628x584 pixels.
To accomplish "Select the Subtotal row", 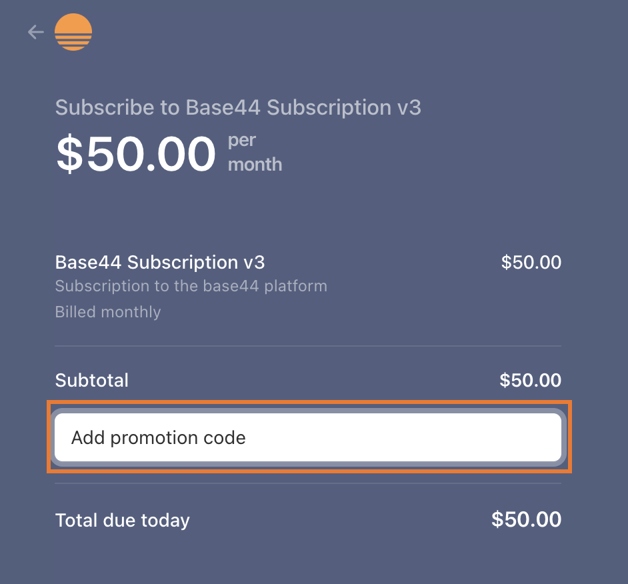I will pyautogui.click(x=91, y=380).
